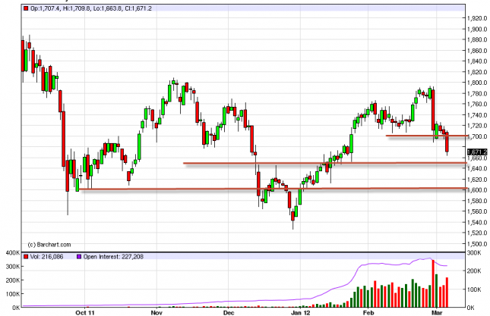Click the 'Jan 12' date axis label
This screenshot has height=316, width=490.
pyautogui.click(x=301, y=312)
